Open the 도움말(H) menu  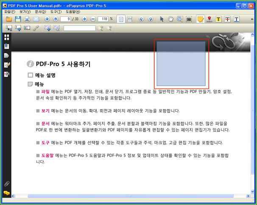tap(73, 12)
